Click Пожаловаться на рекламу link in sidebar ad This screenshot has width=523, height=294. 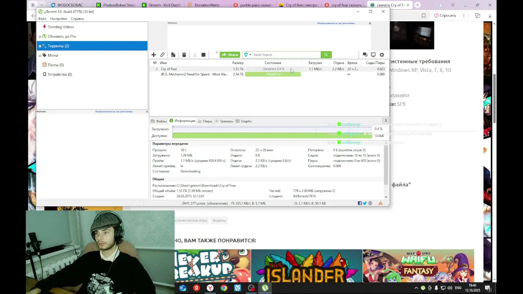pos(114,111)
